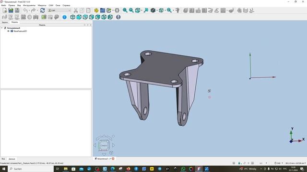Save the document with the floppy icon
This screenshot has width=307, height=172.
[x=17, y=11]
